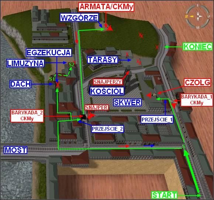Click the TARASY label

[103, 59]
